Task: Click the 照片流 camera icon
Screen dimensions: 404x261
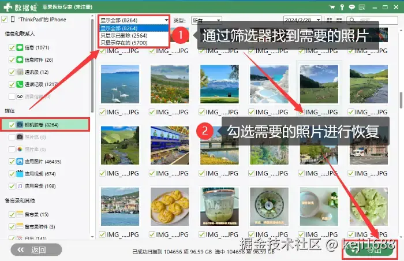Action: click(x=20, y=137)
